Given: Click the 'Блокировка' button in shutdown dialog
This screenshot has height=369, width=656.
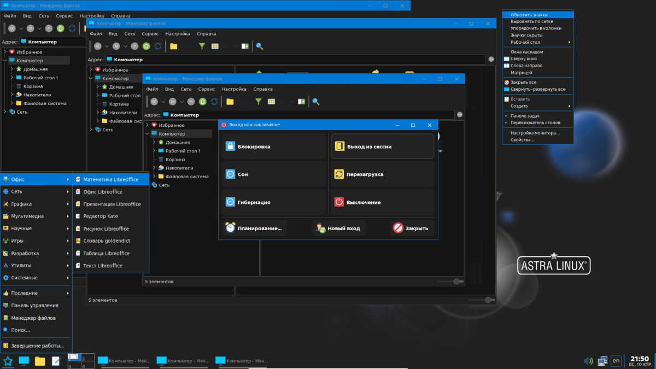Looking at the screenshot, I should pos(274,147).
